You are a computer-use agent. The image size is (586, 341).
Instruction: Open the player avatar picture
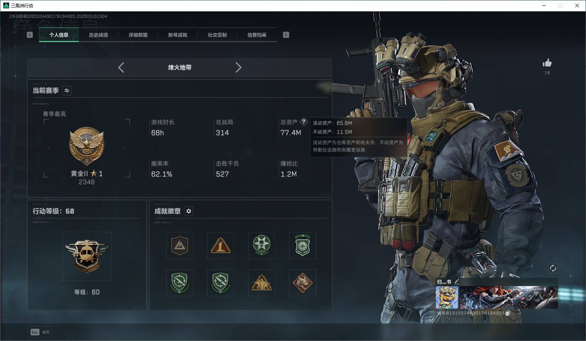(447, 297)
